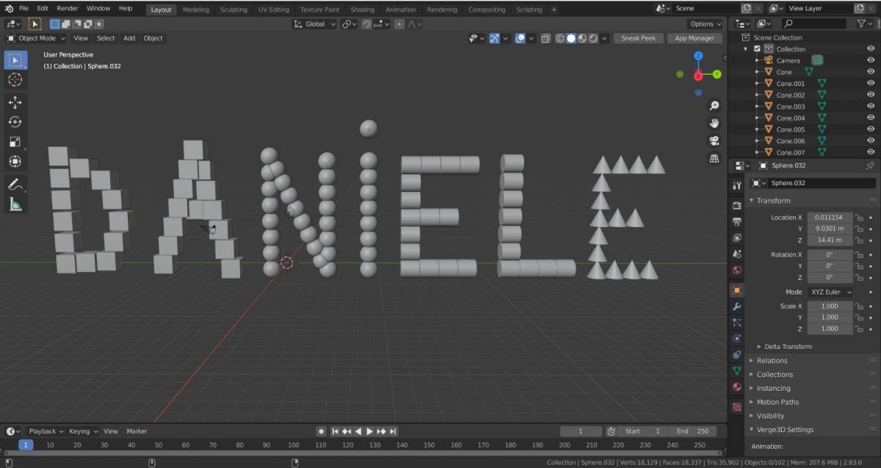This screenshot has width=881, height=468.
Task: Select the Move tool in toolbar
Action: pyautogui.click(x=15, y=103)
